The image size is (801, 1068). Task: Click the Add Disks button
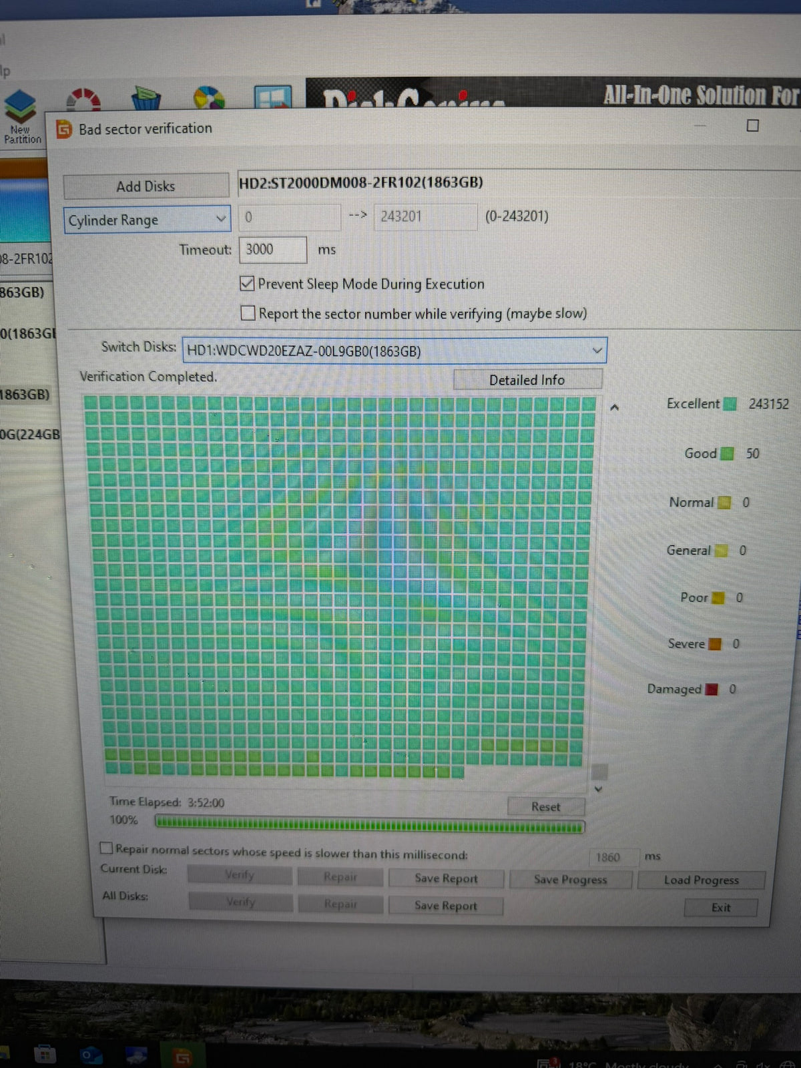(x=146, y=186)
